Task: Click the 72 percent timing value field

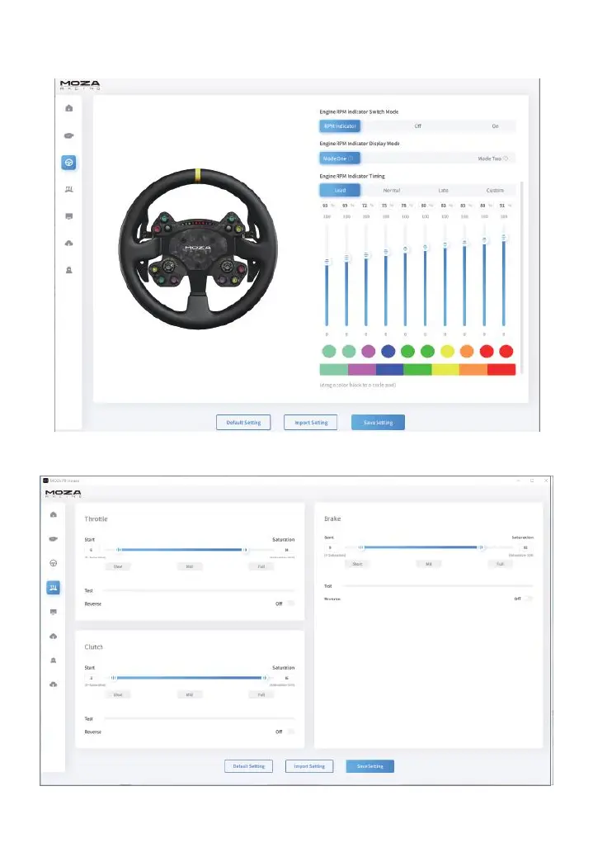Action: [367, 206]
